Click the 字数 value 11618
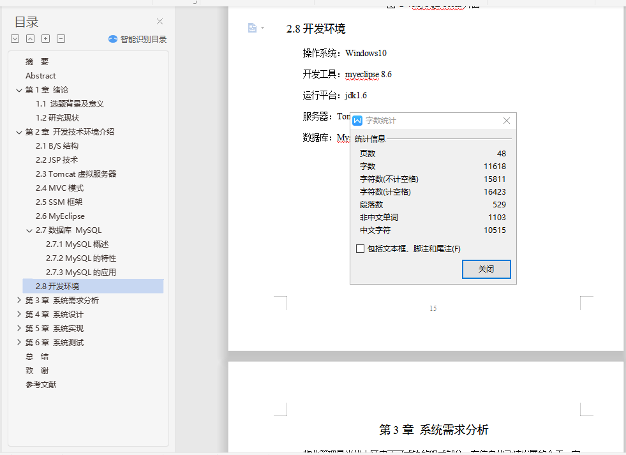This screenshot has height=455, width=626. pyautogui.click(x=495, y=167)
